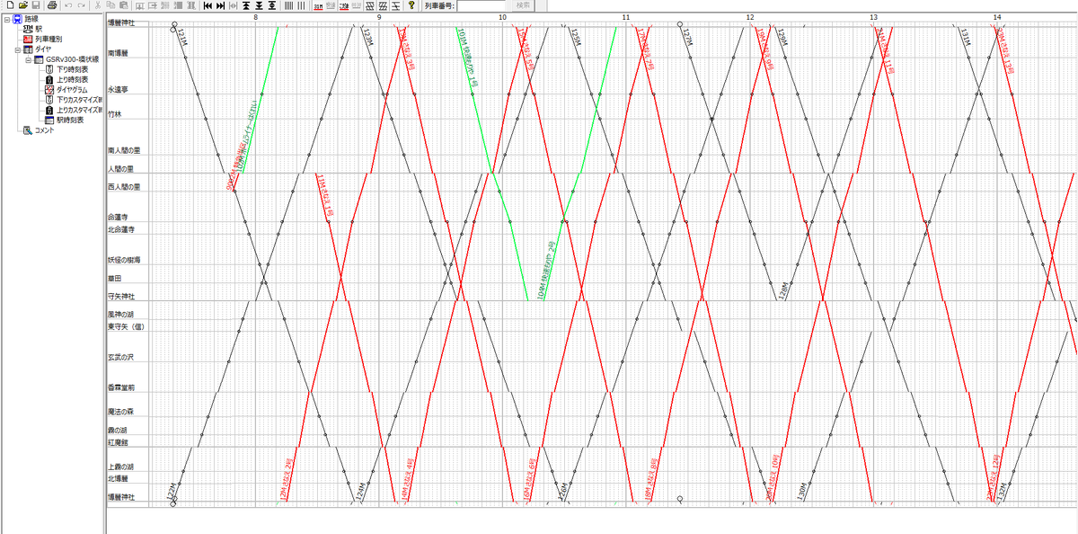The image size is (1078, 534).
Task: Open the 上り時刻表 tree item
Action: pos(72,79)
